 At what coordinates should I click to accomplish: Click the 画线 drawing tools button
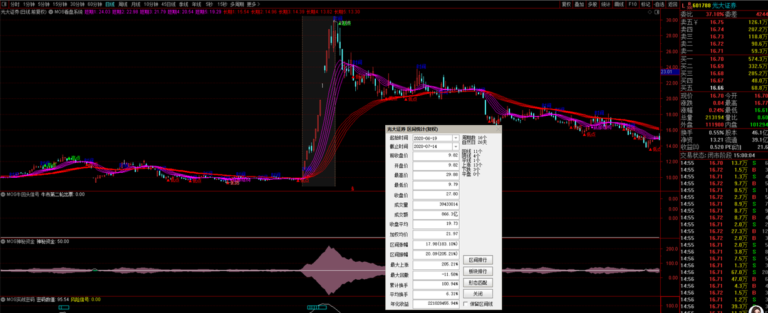click(619, 4)
